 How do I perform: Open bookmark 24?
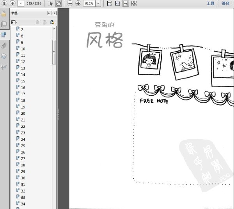(23, 139)
